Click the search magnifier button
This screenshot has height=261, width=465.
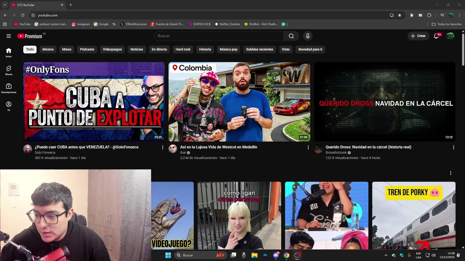coord(291,36)
